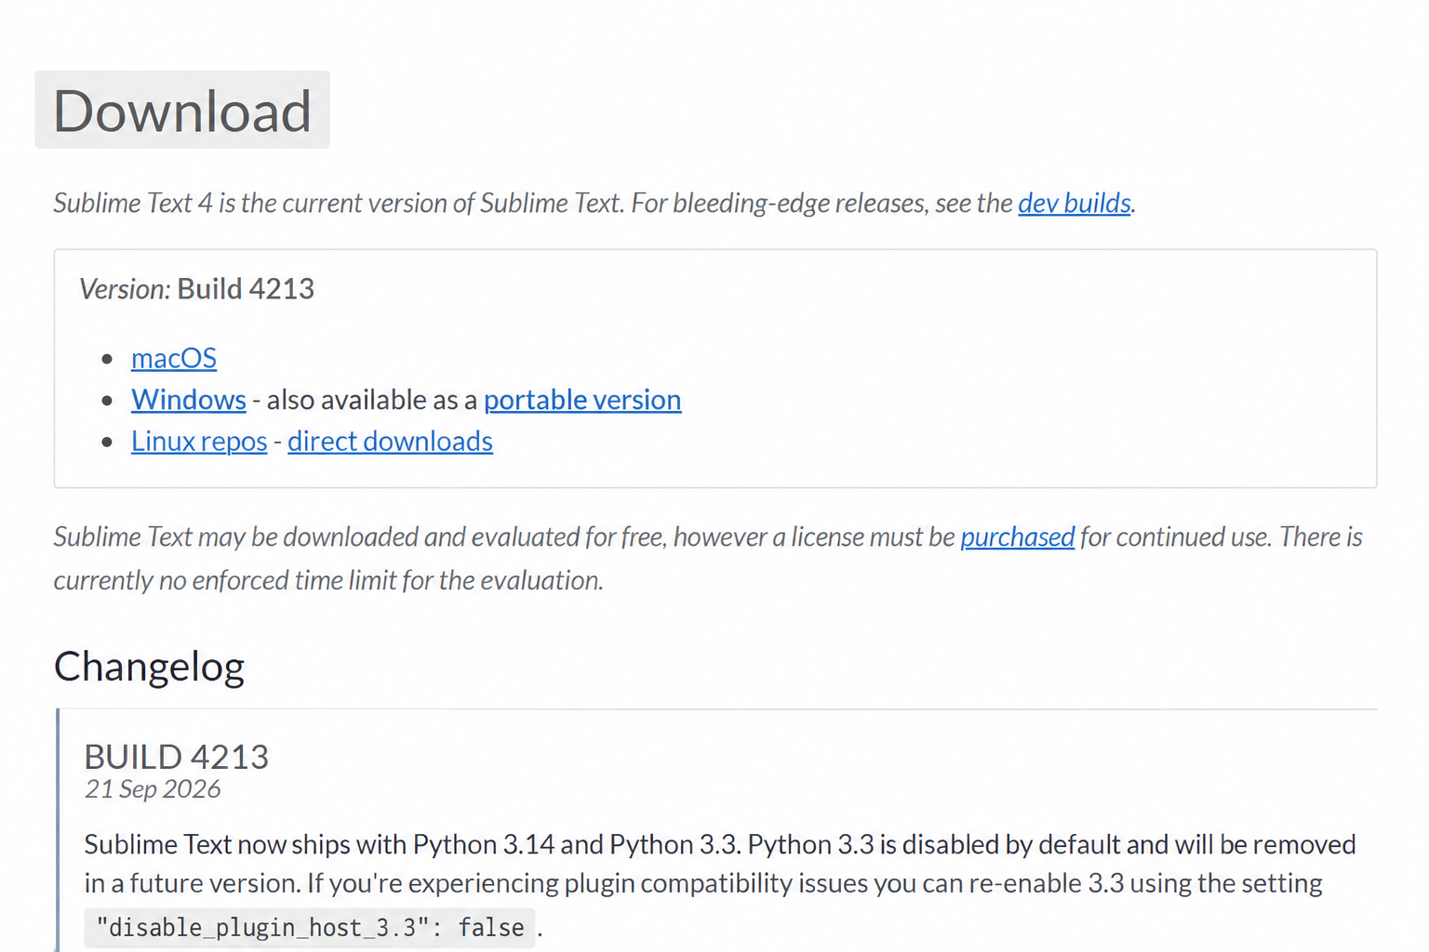
Task: Click the Download page heading
Action: point(182,111)
